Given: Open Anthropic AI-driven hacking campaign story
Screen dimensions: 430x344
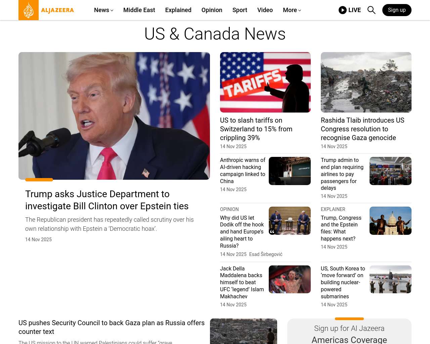Looking at the screenshot, I should 243,171.
